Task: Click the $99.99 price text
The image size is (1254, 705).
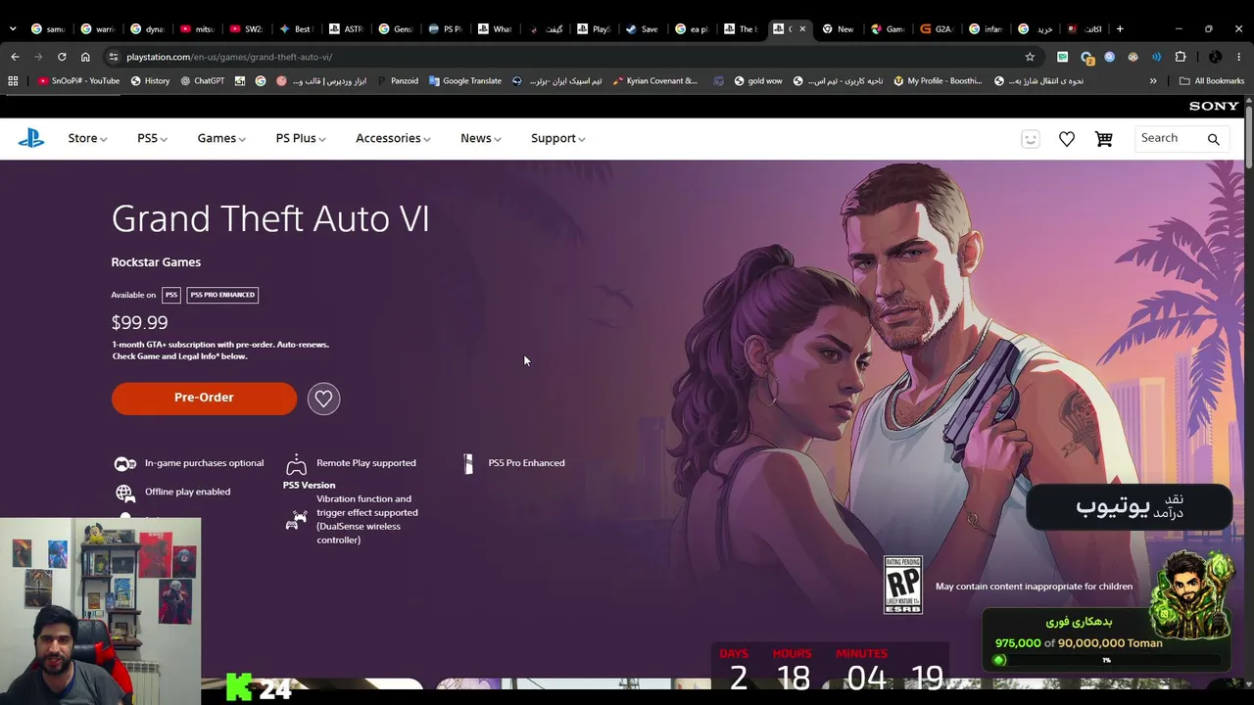Action: click(139, 322)
